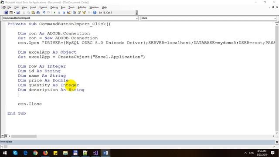Open the Insert menu

coord(33,7)
